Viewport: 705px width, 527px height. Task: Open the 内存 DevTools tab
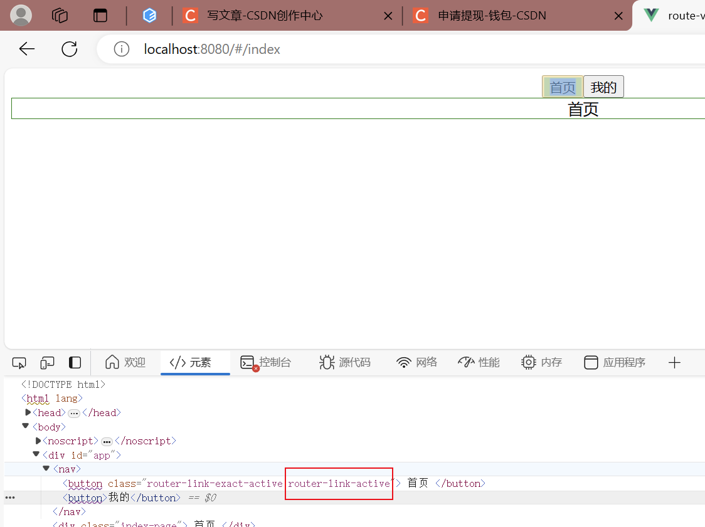pos(542,362)
